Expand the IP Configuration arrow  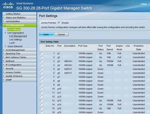pyautogui.click(x=4, y=64)
